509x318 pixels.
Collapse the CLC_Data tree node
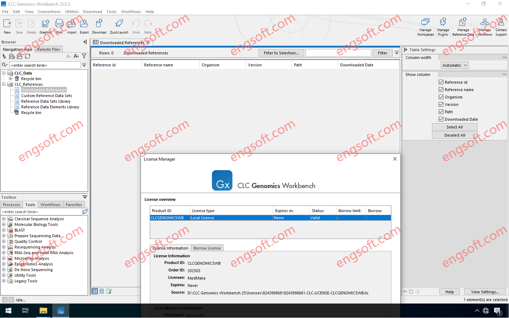coord(4,73)
